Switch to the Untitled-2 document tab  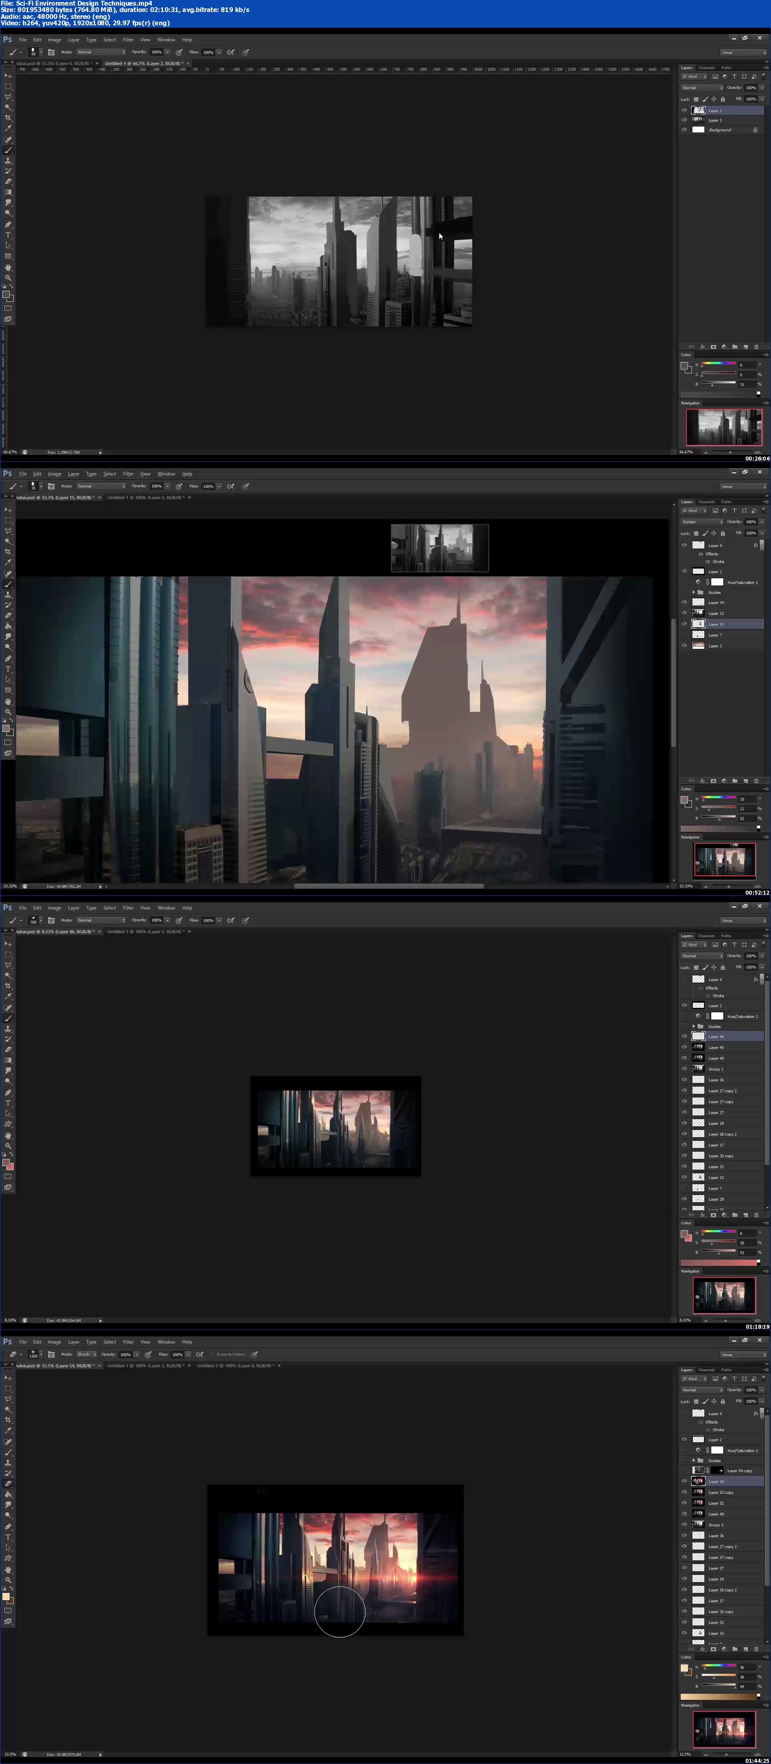pyautogui.click(x=235, y=1365)
